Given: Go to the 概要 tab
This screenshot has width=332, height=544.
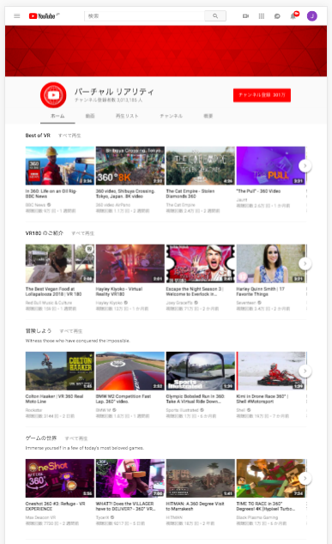Looking at the screenshot, I should tap(208, 116).
